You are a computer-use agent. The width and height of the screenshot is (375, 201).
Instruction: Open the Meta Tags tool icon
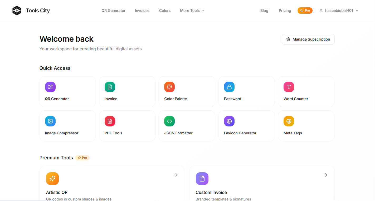289,121
